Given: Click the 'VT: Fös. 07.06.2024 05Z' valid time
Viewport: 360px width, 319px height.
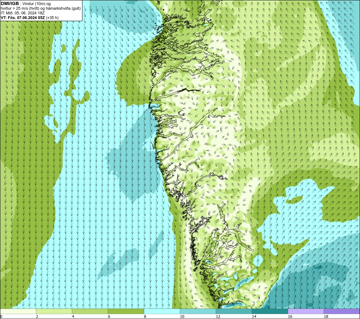Looking at the screenshot, I should pyautogui.click(x=23, y=18).
